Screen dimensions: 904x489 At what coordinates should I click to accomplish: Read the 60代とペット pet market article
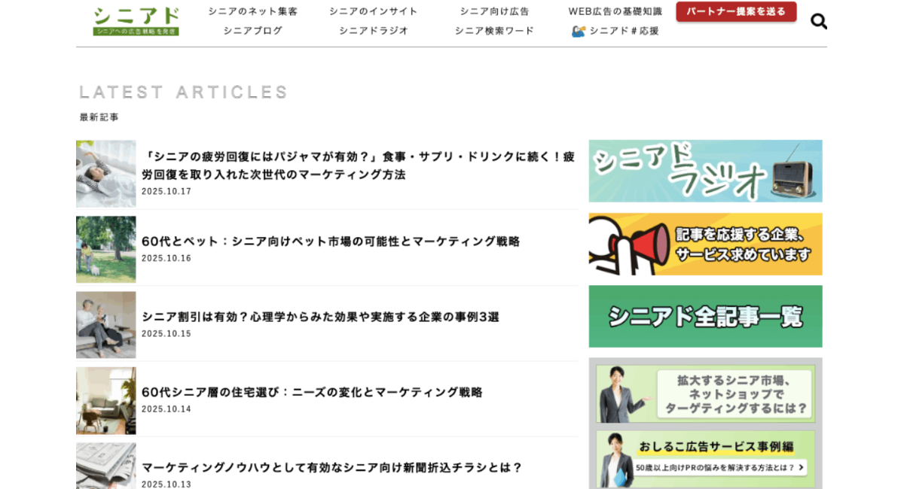click(x=331, y=241)
